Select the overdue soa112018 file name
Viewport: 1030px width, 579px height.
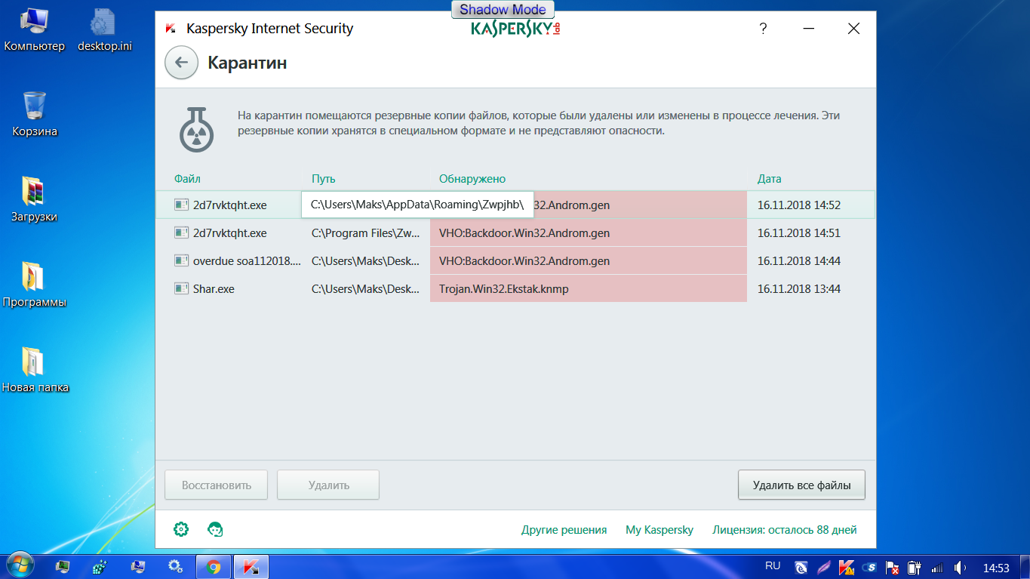click(248, 261)
